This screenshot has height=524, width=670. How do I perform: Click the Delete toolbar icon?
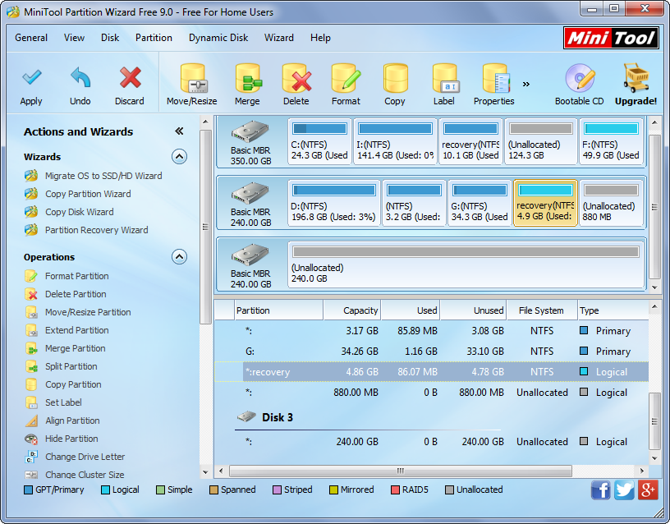[x=296, y=78]
